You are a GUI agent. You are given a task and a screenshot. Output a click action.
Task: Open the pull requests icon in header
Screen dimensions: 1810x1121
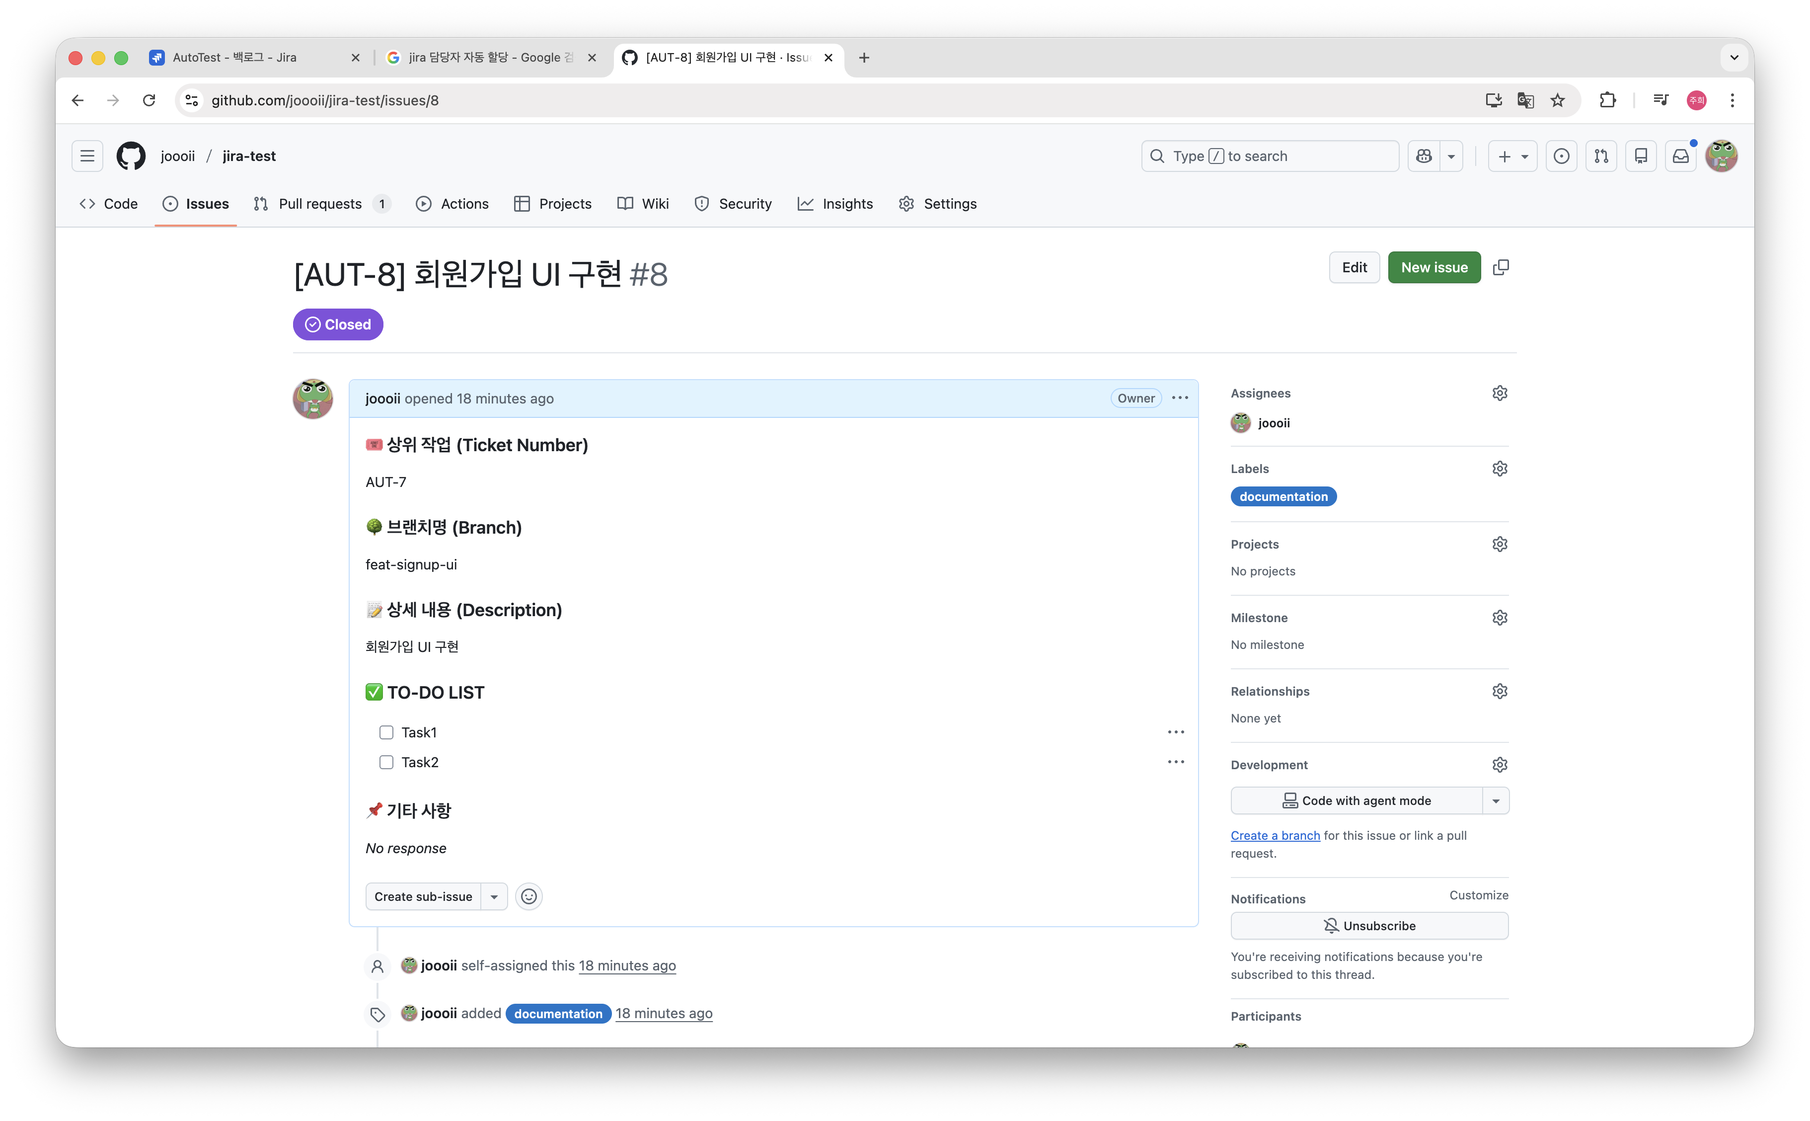pyautogui.click(x=1601, y=156)
